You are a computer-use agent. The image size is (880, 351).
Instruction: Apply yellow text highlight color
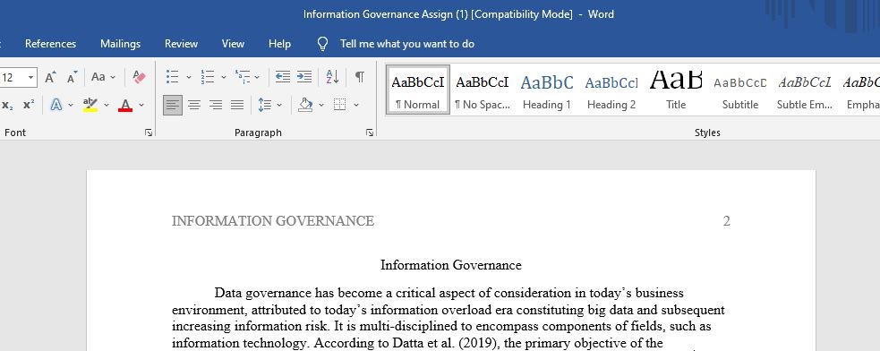coord(90,105)
